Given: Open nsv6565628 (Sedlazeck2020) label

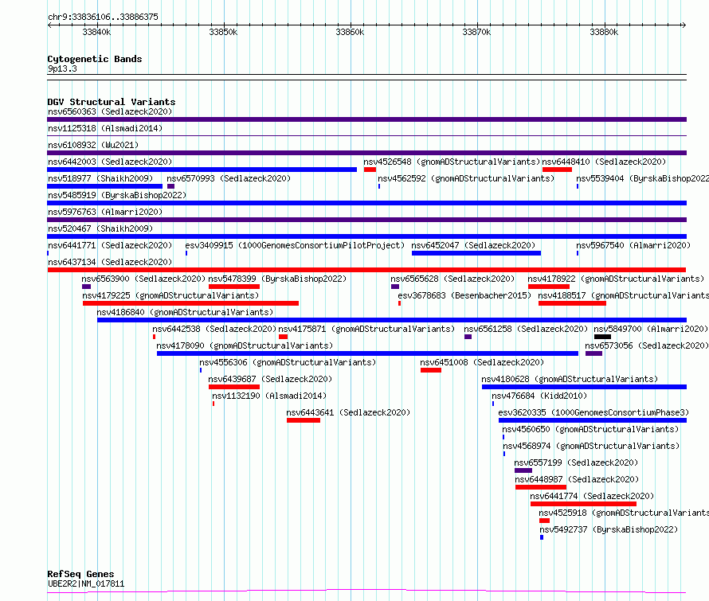Looking at the screenshot, I should click(452, 279).
